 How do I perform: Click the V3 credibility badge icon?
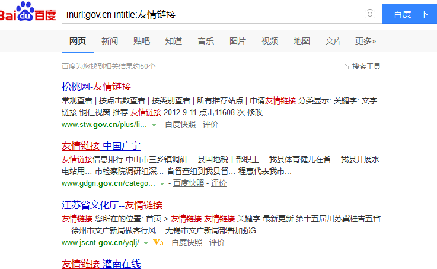coord(158,242)
